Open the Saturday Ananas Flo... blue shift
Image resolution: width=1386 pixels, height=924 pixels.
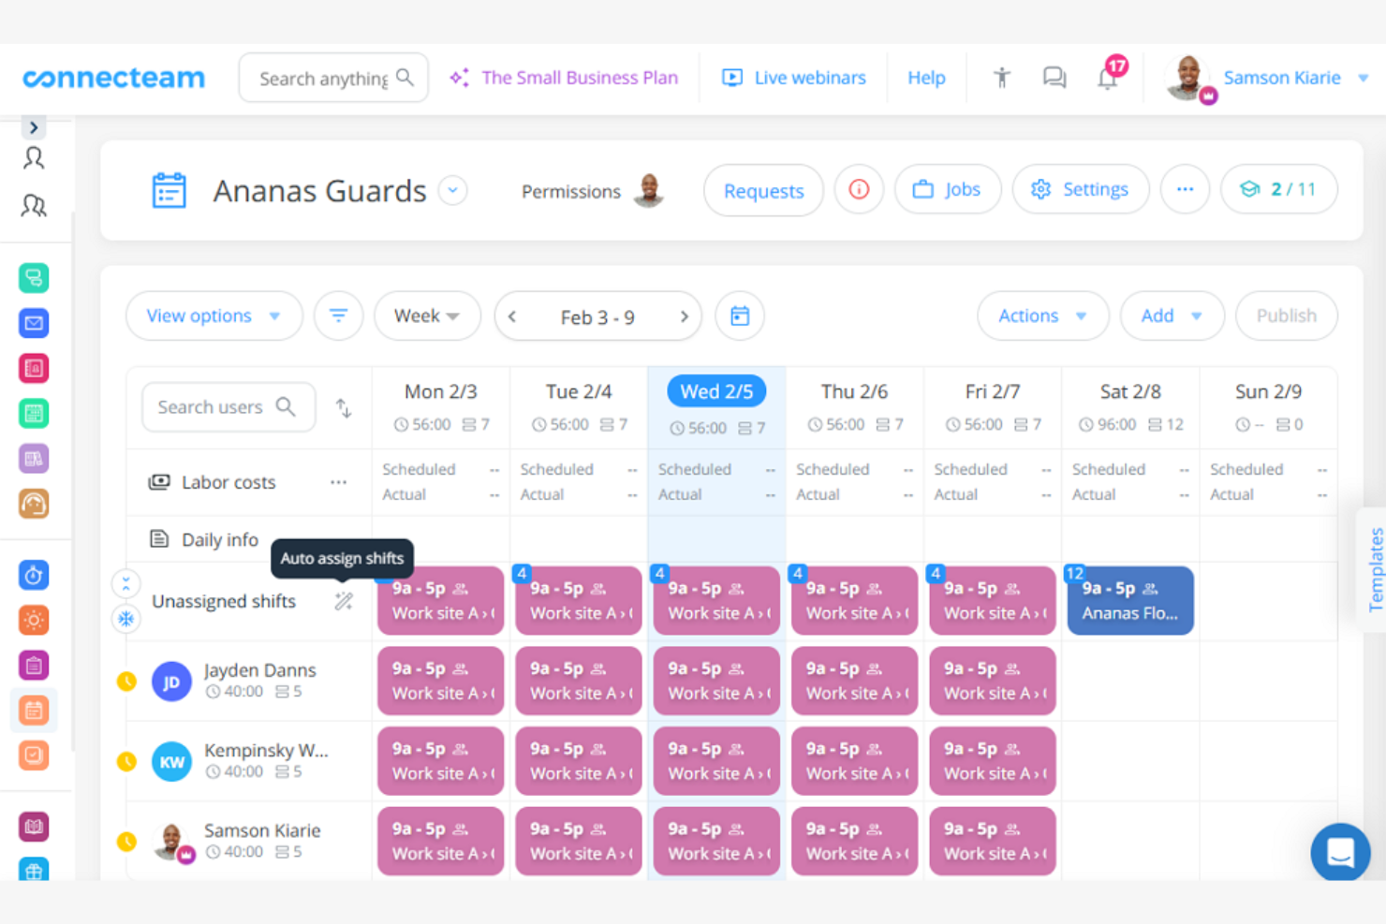coord(1130,601)
